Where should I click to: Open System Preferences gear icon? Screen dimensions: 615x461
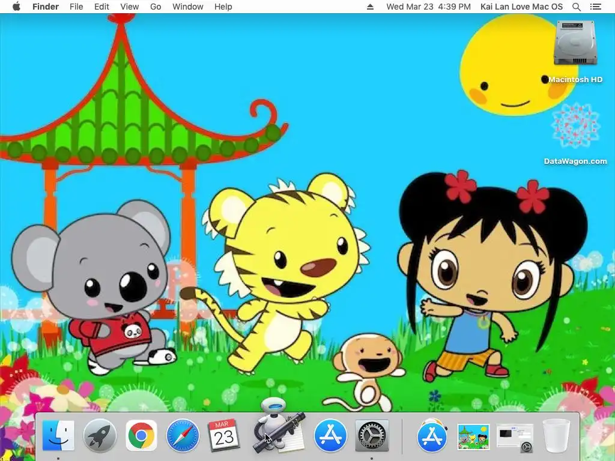pos(371,436)
